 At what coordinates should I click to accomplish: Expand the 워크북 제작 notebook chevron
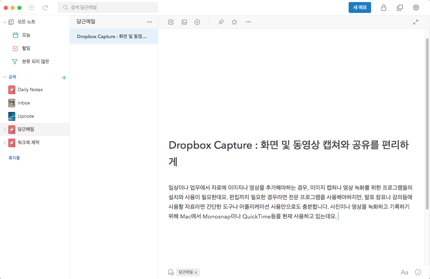coord(4,143)
